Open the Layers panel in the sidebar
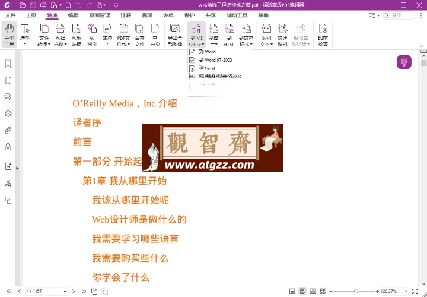 8,113
